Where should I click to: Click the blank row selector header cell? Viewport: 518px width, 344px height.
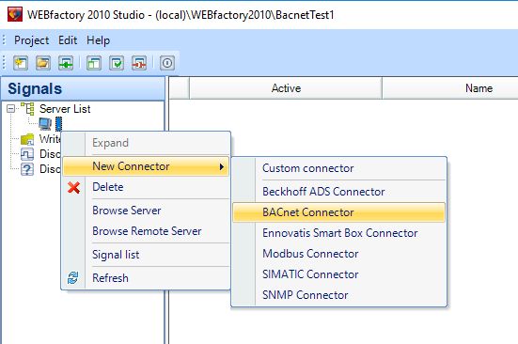179,88
